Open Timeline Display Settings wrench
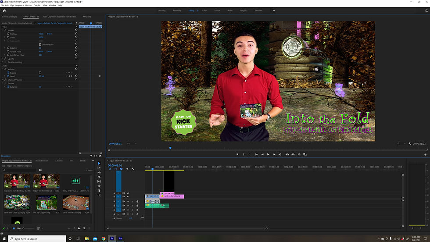Image resolution: width=430 pixels, height=242 pixels. [x=133, y=169]
